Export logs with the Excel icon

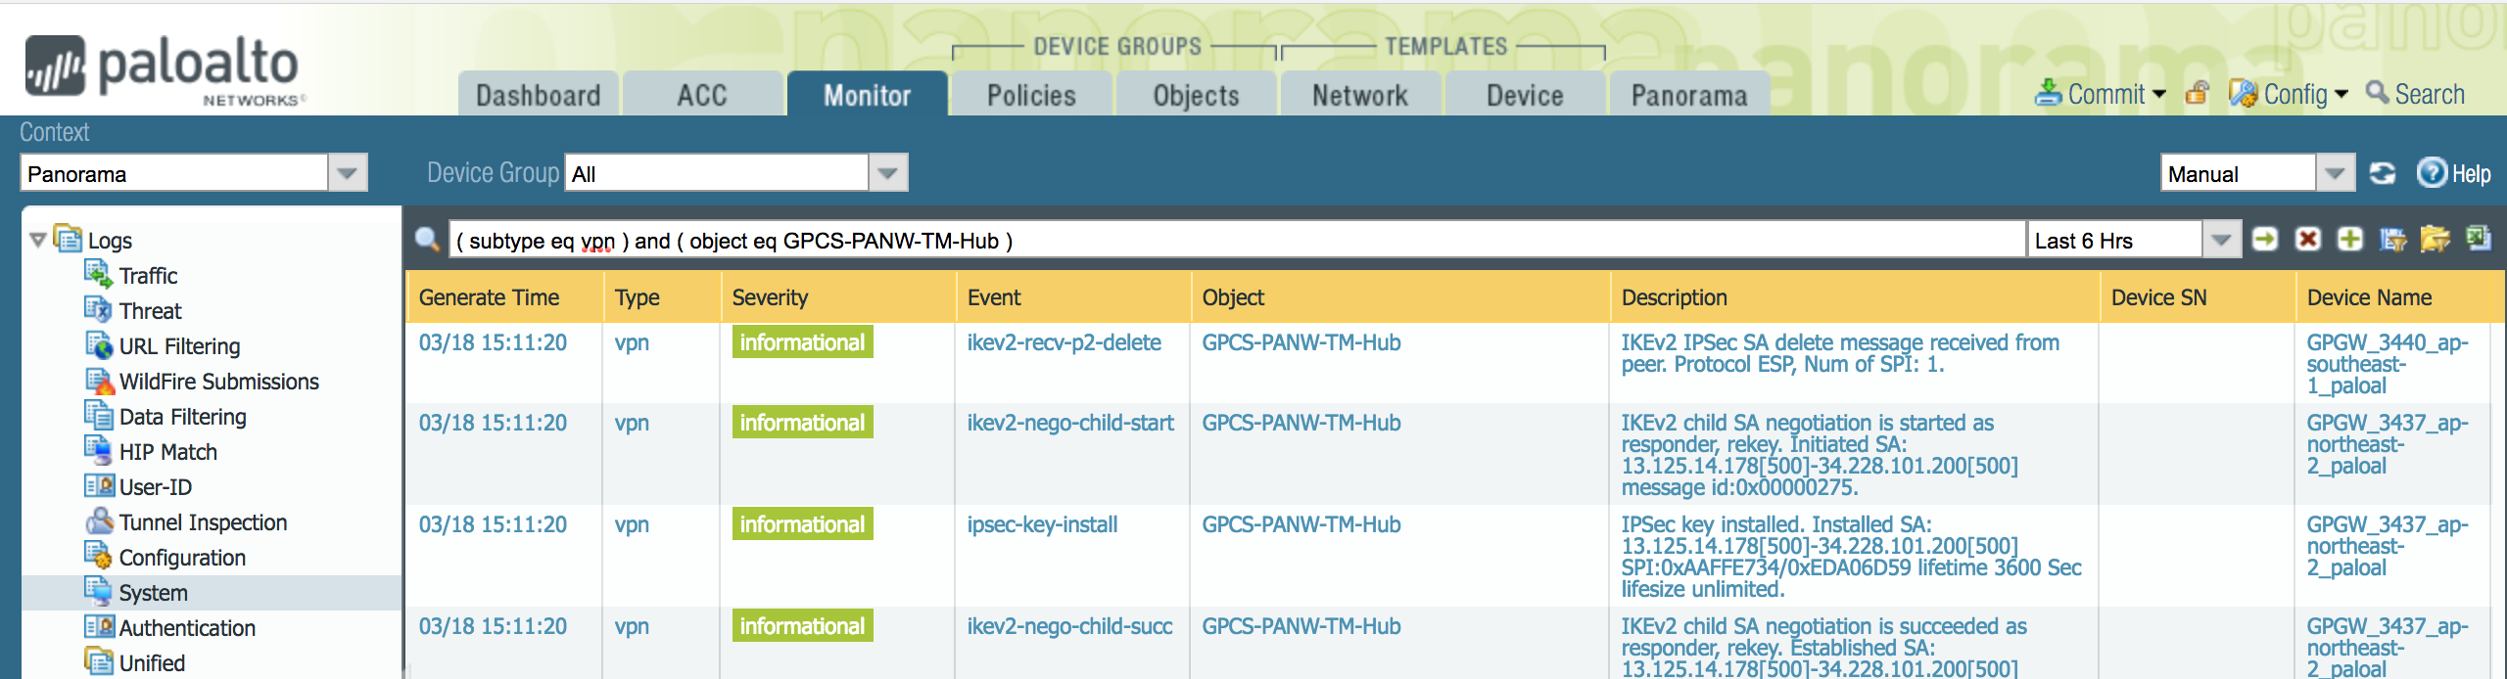pos(2478,240)
